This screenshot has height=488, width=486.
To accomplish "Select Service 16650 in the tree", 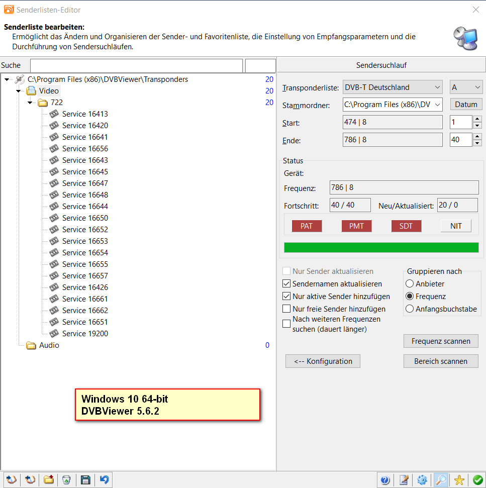I will tap(85, 218).
